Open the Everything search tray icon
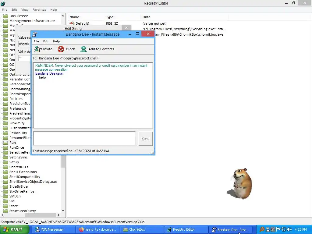312x234 pixels. (x=262, y=229)
